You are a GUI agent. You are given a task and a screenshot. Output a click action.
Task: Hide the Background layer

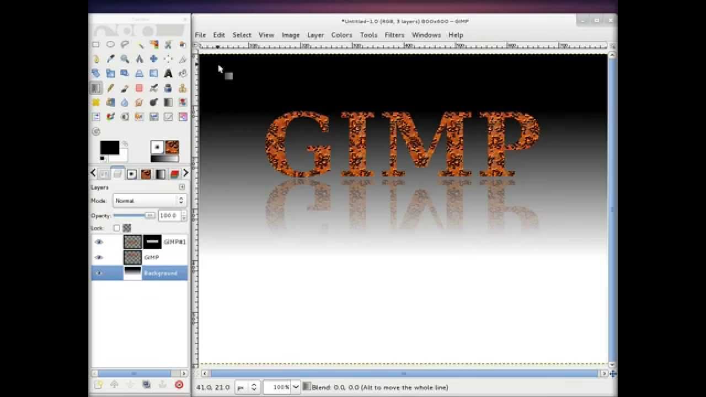click(99, 273)
